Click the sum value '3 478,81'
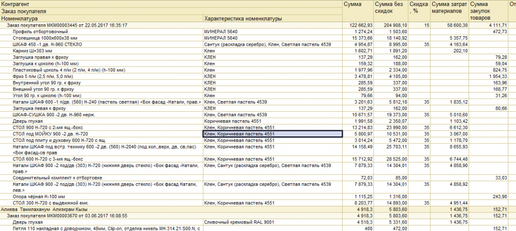The width and height of the screenshot is (516, 231). click(365, 76)
